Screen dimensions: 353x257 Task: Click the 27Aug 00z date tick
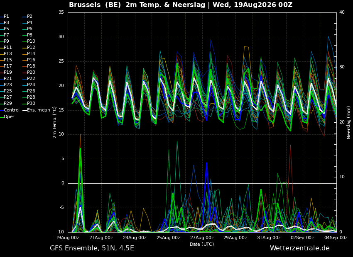coord(202,238)
